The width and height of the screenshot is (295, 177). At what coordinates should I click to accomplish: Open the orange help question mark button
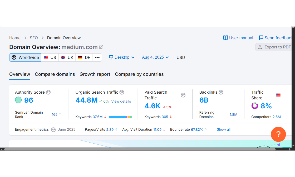click(x=278, y=134)
